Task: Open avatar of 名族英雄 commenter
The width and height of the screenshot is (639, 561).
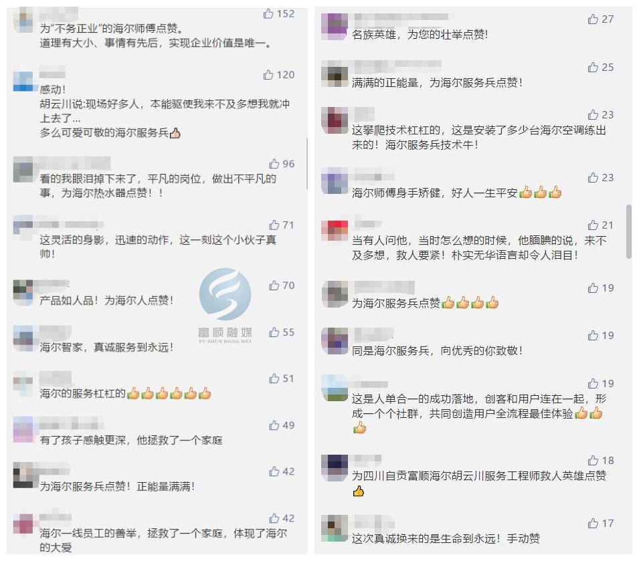Action: pyautogui.click(x=335, y=27)
